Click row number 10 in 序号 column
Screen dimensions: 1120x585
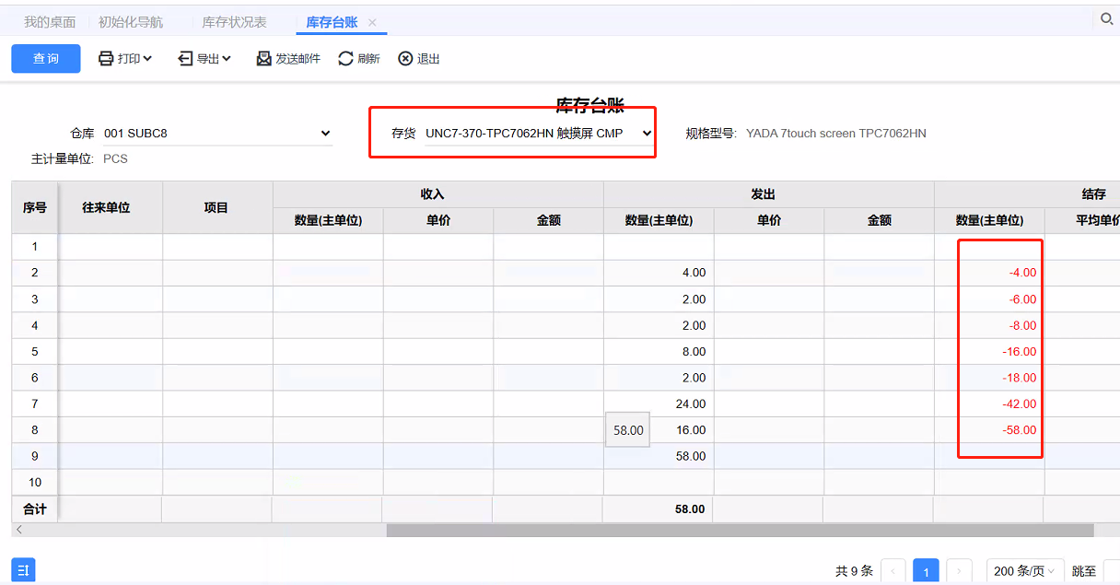[35, 483]
